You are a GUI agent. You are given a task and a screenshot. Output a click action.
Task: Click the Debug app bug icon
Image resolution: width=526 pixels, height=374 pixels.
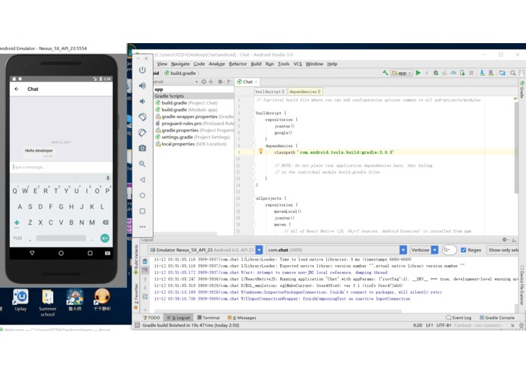pyautogui.click(x=436, y=73)
